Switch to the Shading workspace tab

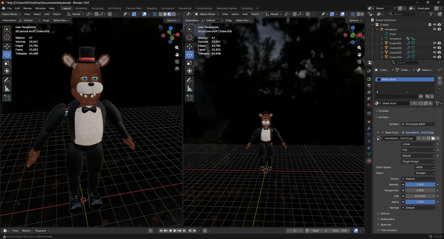(151, 8)
